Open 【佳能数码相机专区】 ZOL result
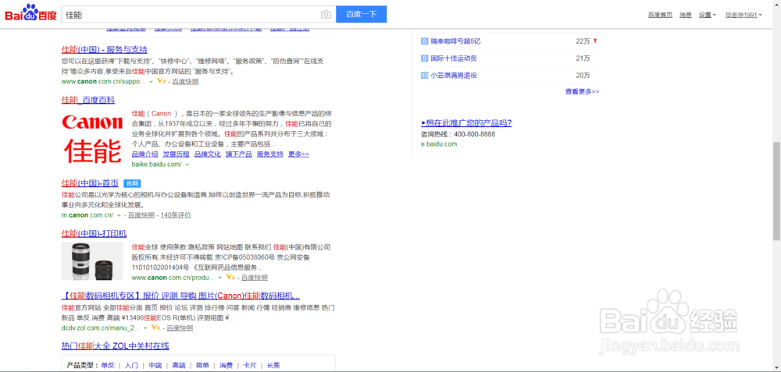This screenshot has height=372, width=781. tap(181, 295)
